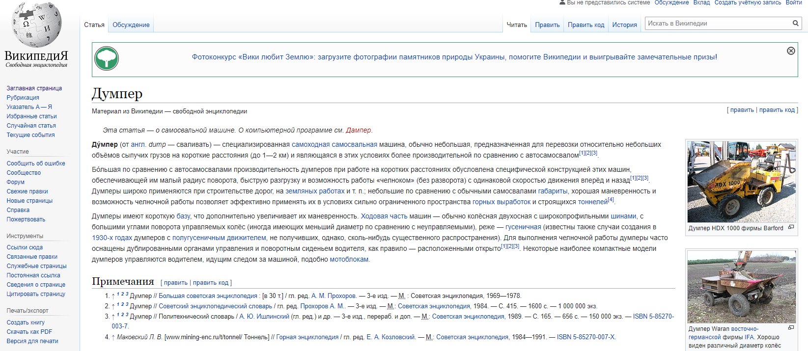Open the Справка sidebar link
The height and width of the screenshot is (351, 808).
(18, 210)
